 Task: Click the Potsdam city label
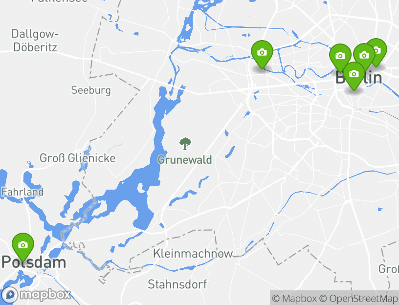pos(34,262)
